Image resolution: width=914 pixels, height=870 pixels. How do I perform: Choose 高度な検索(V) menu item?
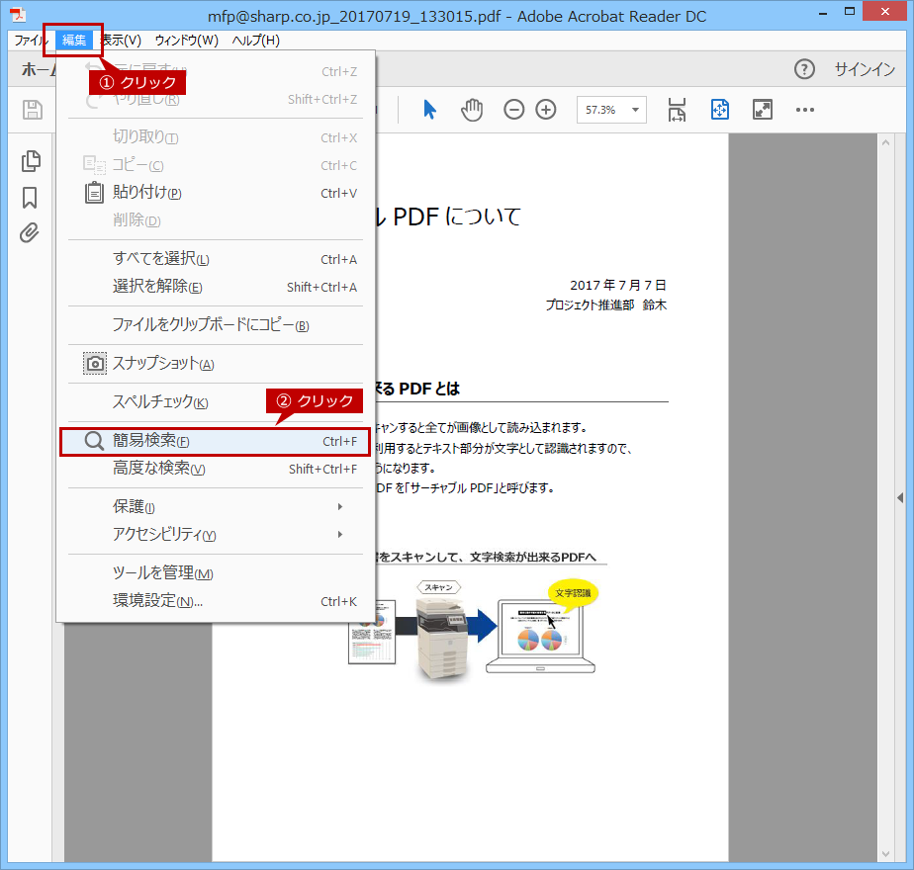215,469
